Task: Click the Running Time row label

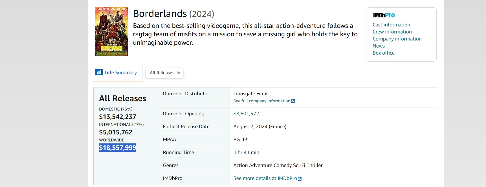Action: click(x=178, y=152)
